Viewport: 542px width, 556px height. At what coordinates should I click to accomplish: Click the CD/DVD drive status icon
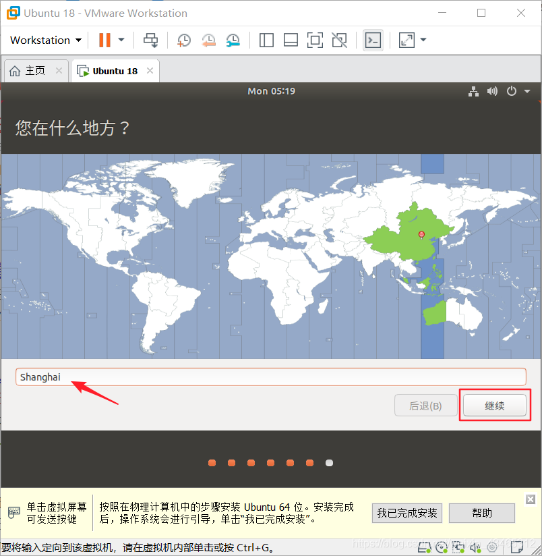(x=442, y=547)
